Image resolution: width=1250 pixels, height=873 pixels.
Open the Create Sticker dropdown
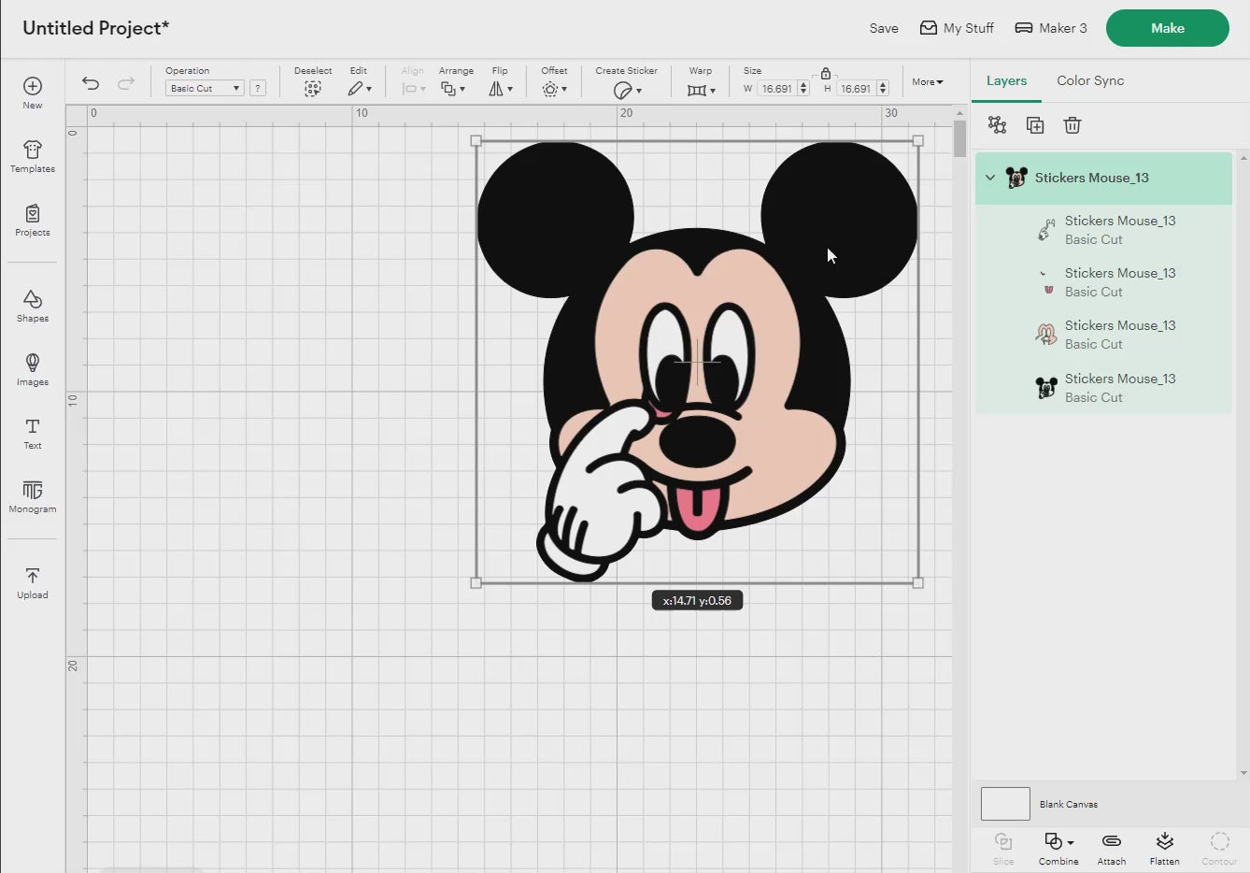pyautogui.click(x=627, y=90)
